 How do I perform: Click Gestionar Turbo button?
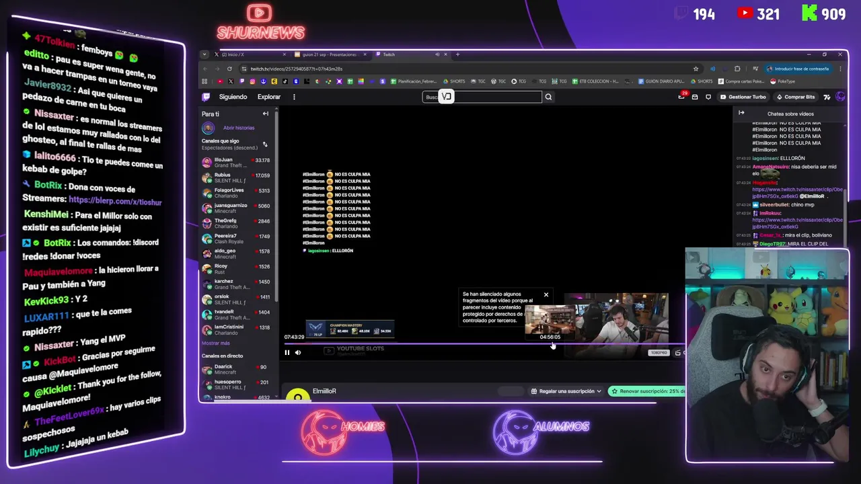pos(743,97)
